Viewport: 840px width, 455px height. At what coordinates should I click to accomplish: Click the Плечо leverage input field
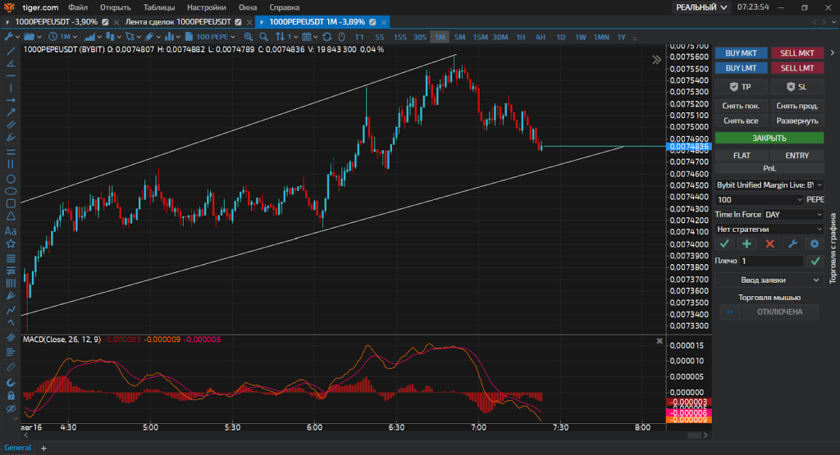point(771,261)
